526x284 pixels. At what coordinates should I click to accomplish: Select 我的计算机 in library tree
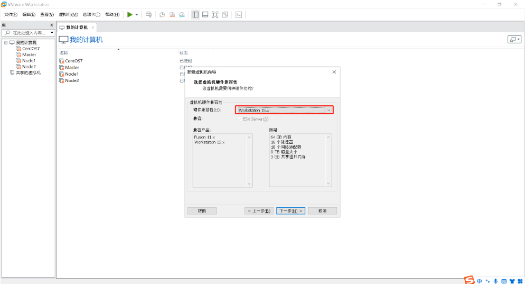point(26,43)
